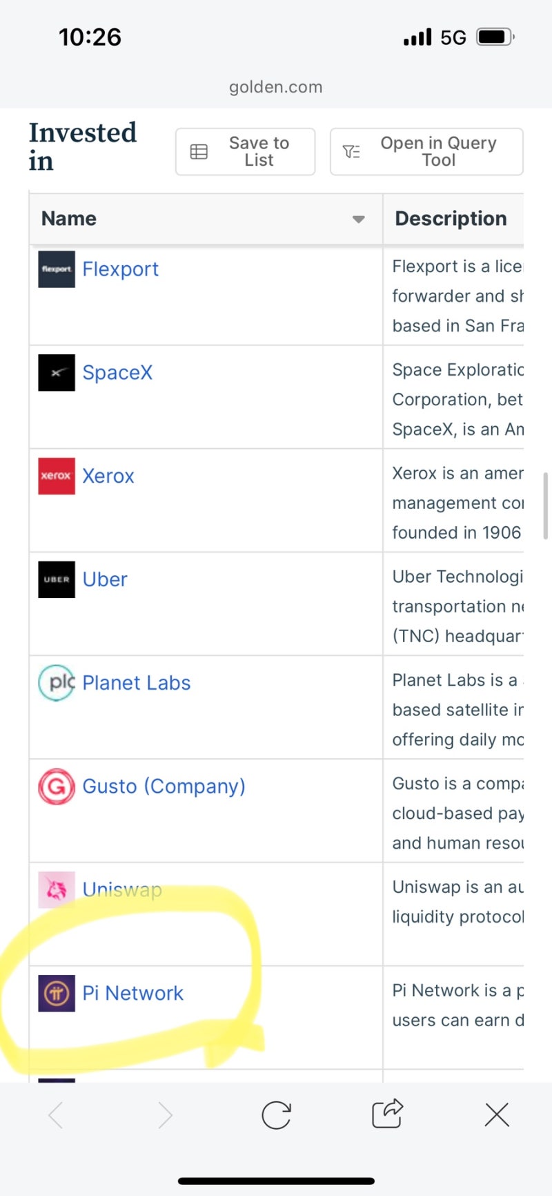
Task: Tap the Gusto red G logo
Action: coord(57,787)
